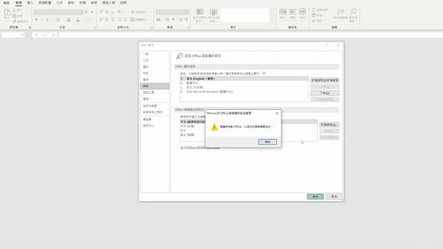Open the Clipboard group dialog launcher

click(x=30, y=28)
